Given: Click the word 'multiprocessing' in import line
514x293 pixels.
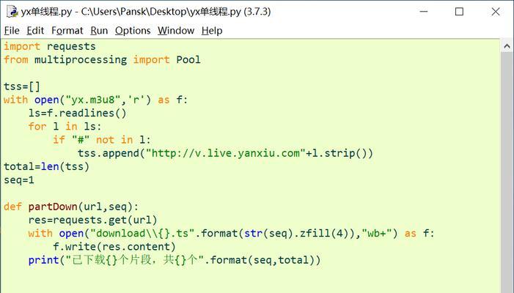Looking at the screenshot, I should click(x=81, y=59).
